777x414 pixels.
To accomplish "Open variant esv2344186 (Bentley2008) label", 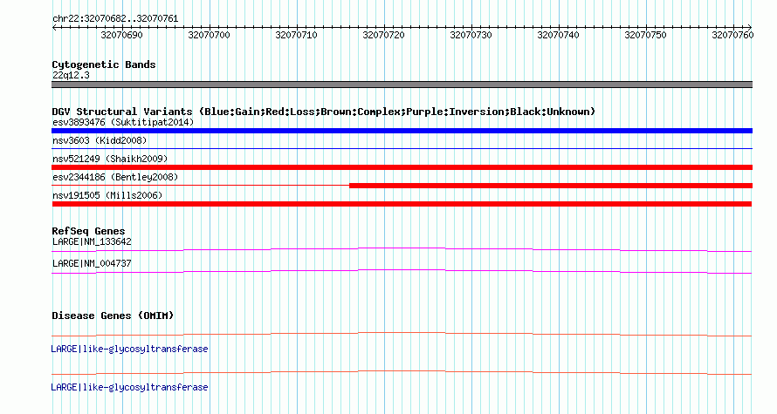I will 115,177.
